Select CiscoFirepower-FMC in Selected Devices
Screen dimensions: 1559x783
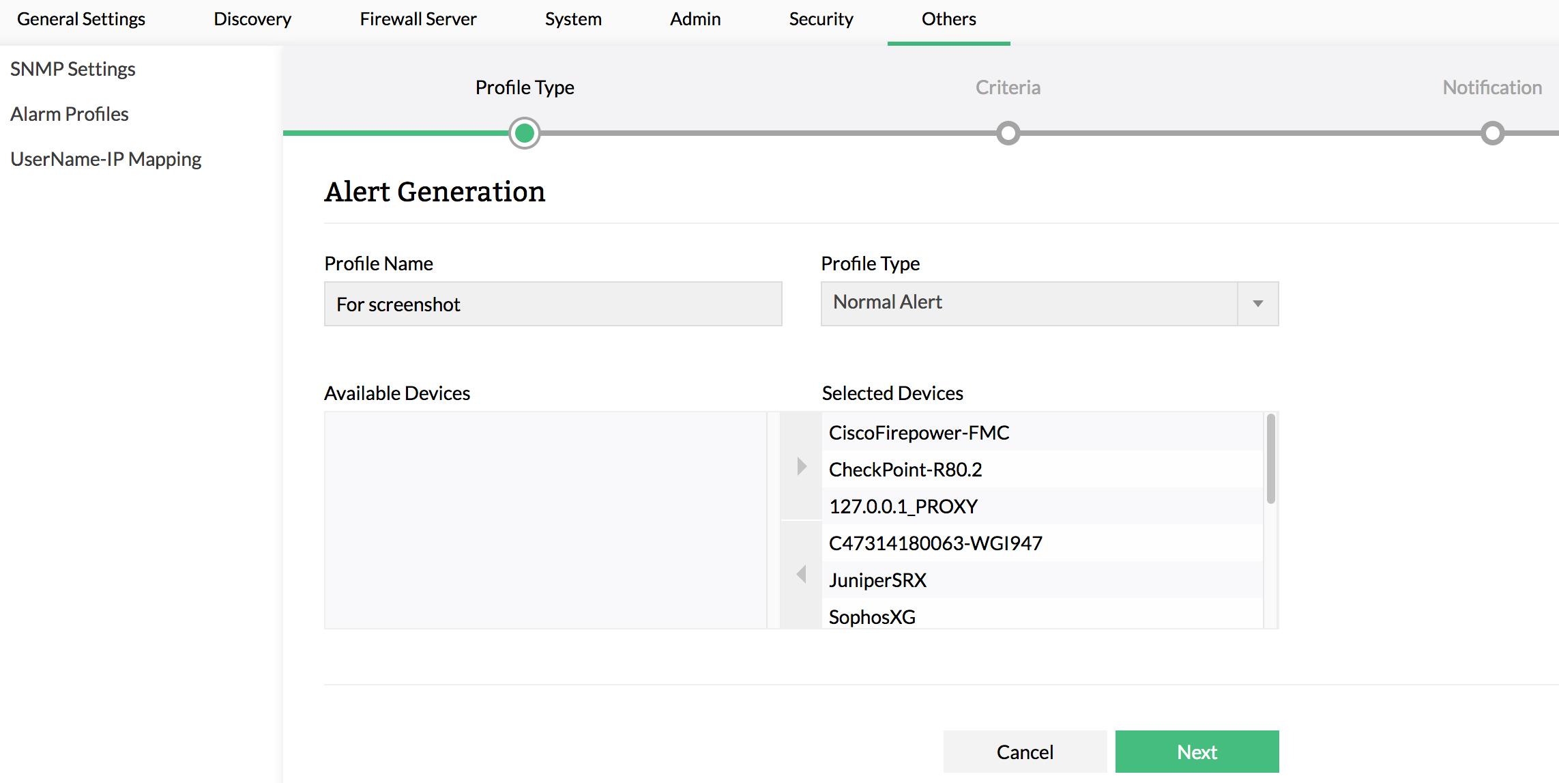pos(919,433)
